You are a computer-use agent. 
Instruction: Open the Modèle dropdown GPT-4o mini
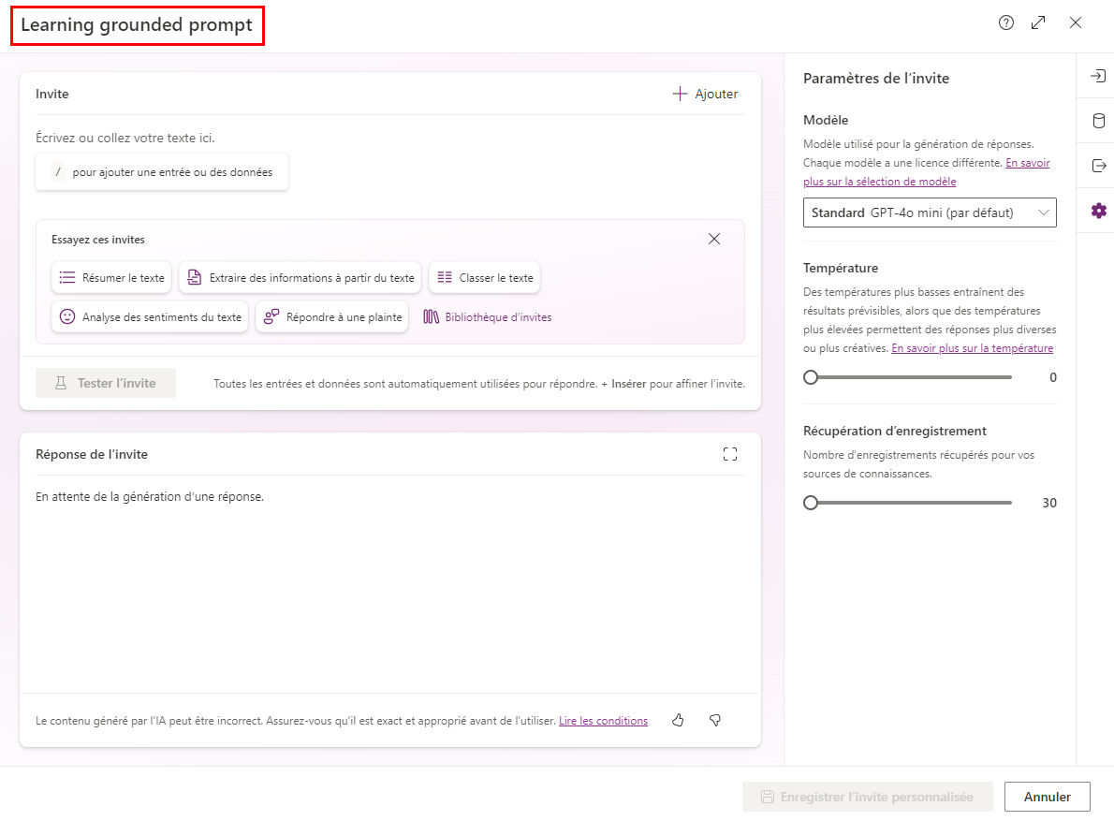(x=930, y=213)
